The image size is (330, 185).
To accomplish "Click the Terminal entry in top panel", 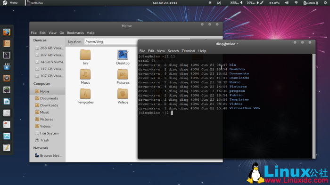I will point(35,3).
